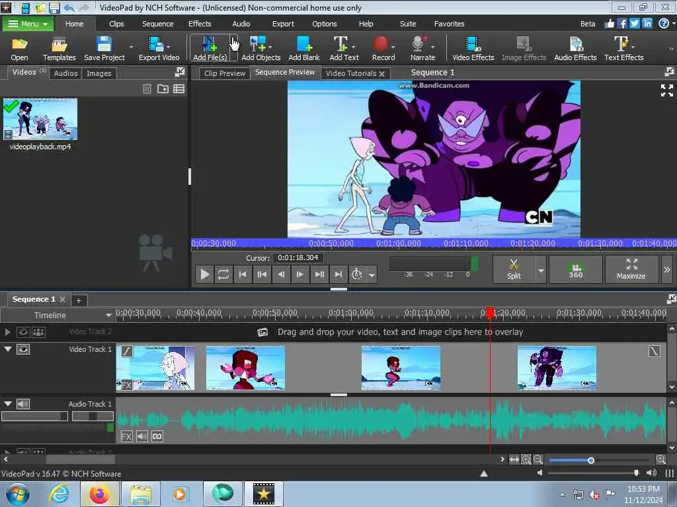
Task: Open the green Menu dropdown
Action: coord(28,24)
